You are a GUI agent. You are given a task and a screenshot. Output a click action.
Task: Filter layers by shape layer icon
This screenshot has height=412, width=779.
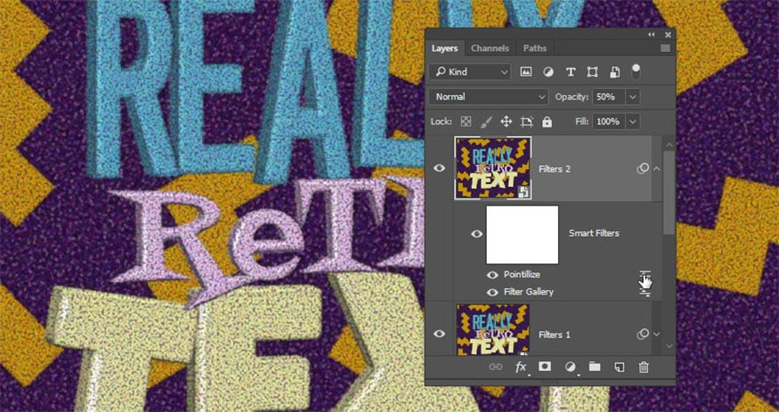pos(592,72)
